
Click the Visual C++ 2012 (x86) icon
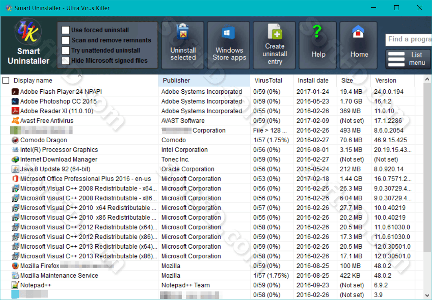(x=15, y=237)
